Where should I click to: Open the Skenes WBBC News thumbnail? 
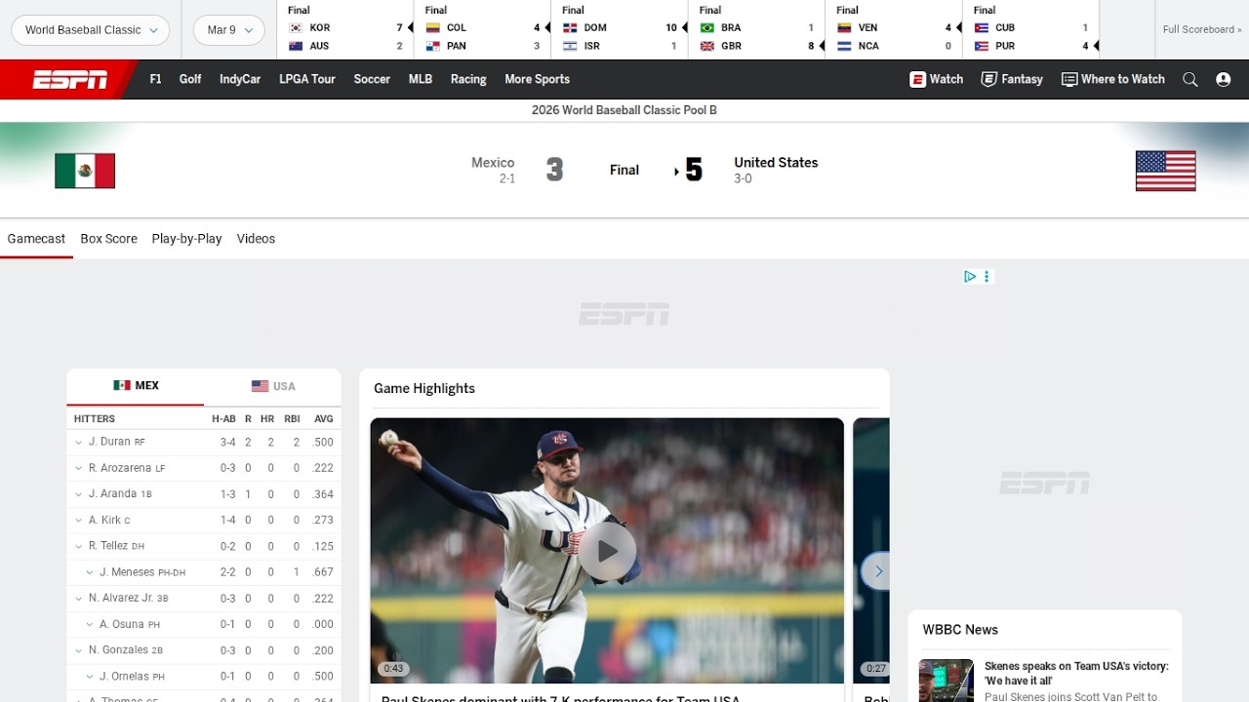coord(947,681)
